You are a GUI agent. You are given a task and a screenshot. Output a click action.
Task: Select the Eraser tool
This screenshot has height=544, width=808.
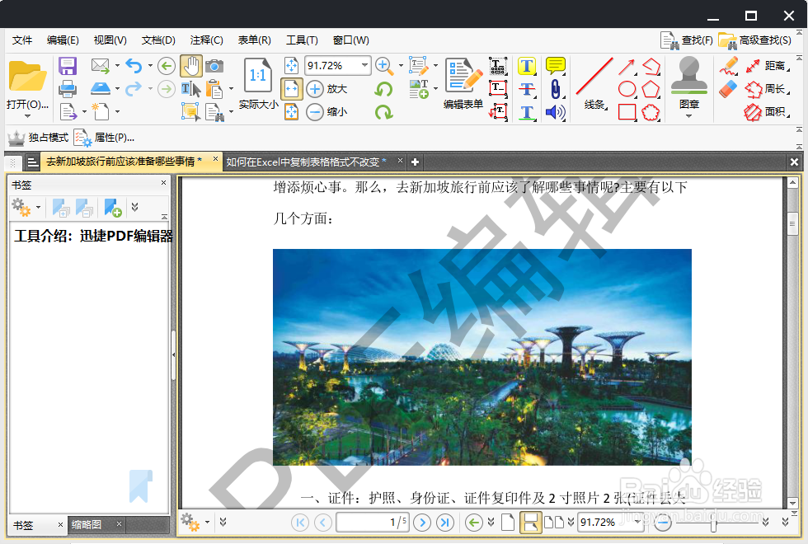(x=728, y=89)
